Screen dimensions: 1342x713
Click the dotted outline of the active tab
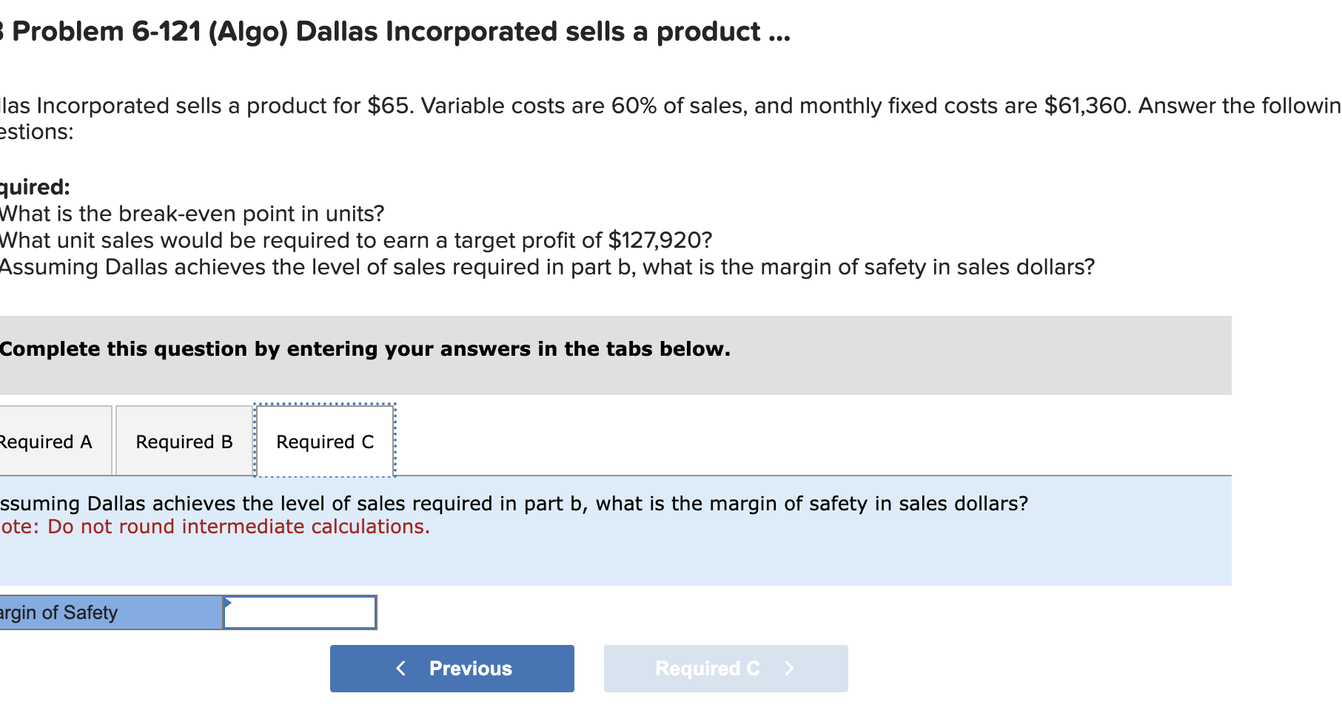(323, 405)
